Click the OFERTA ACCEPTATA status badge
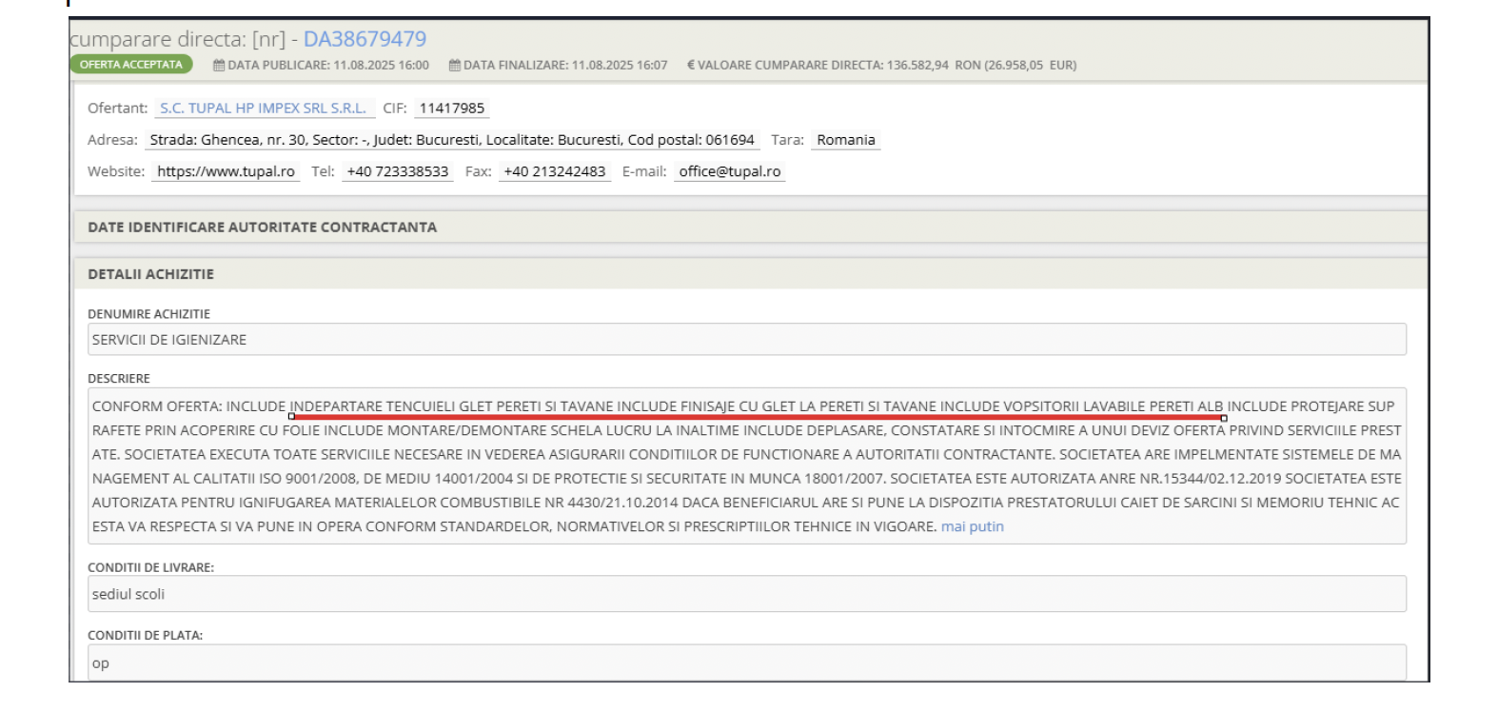 tap(130, 65)
